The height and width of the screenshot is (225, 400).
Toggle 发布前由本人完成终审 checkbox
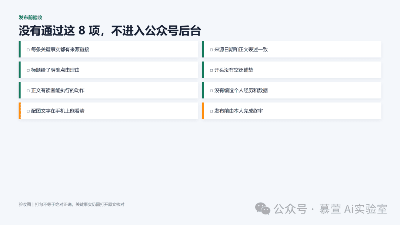pos(211,111)
